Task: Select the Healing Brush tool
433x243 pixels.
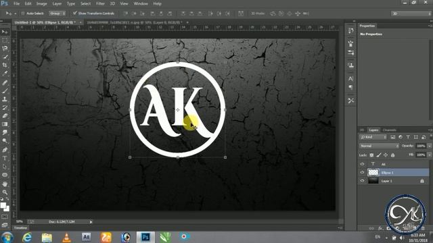Action: pyautogui.click(x=5, y=82)
